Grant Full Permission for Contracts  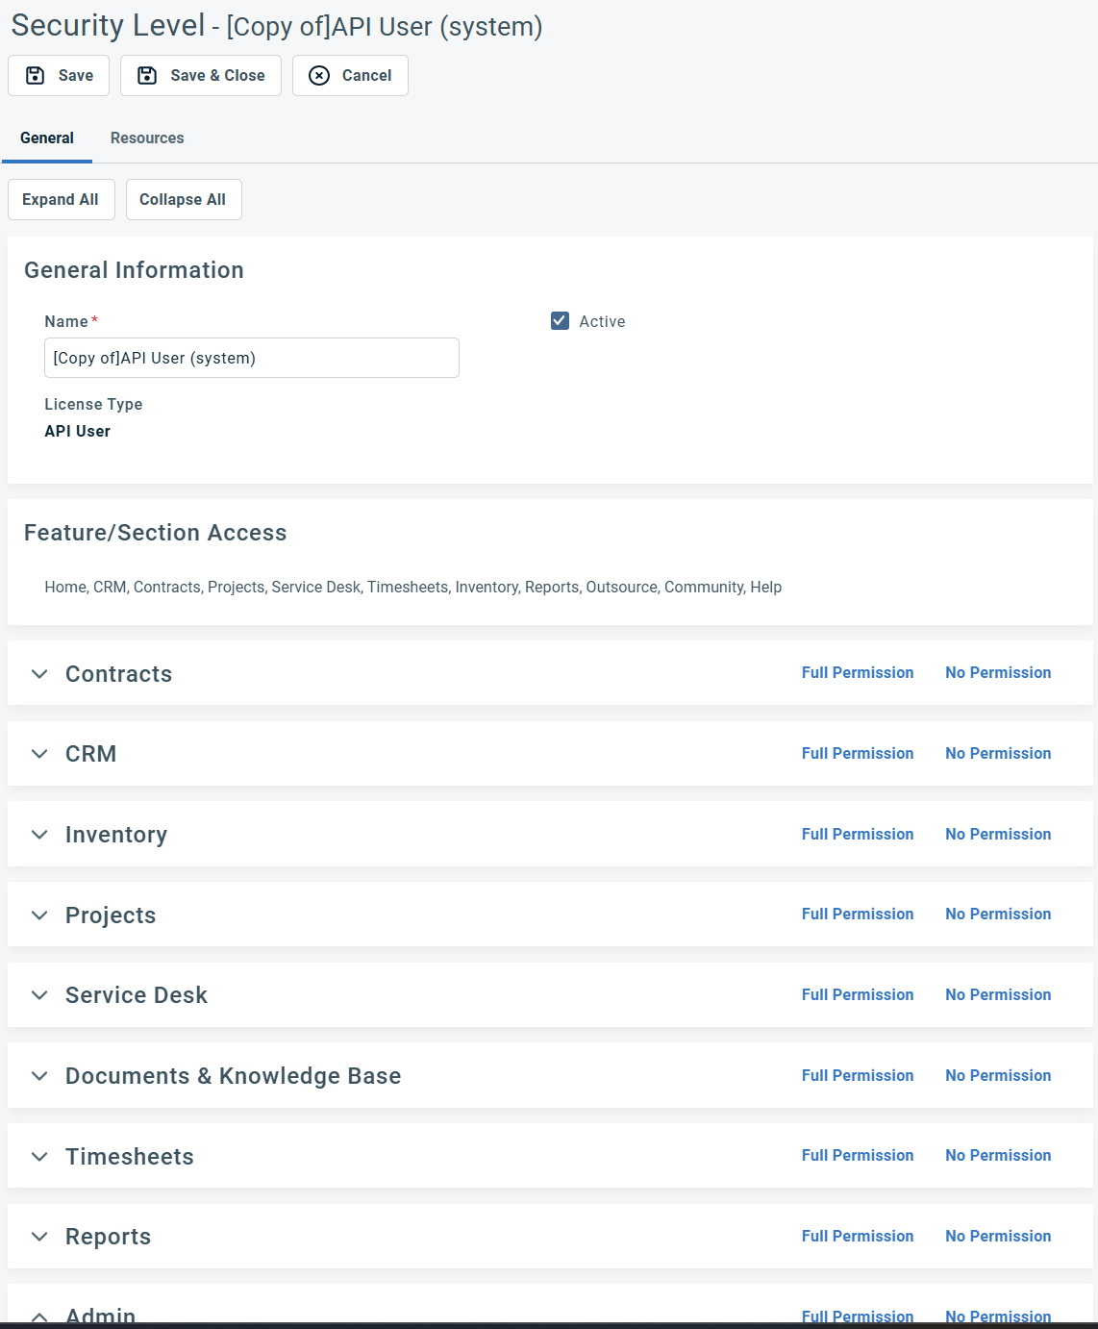(x=857, y=673)
